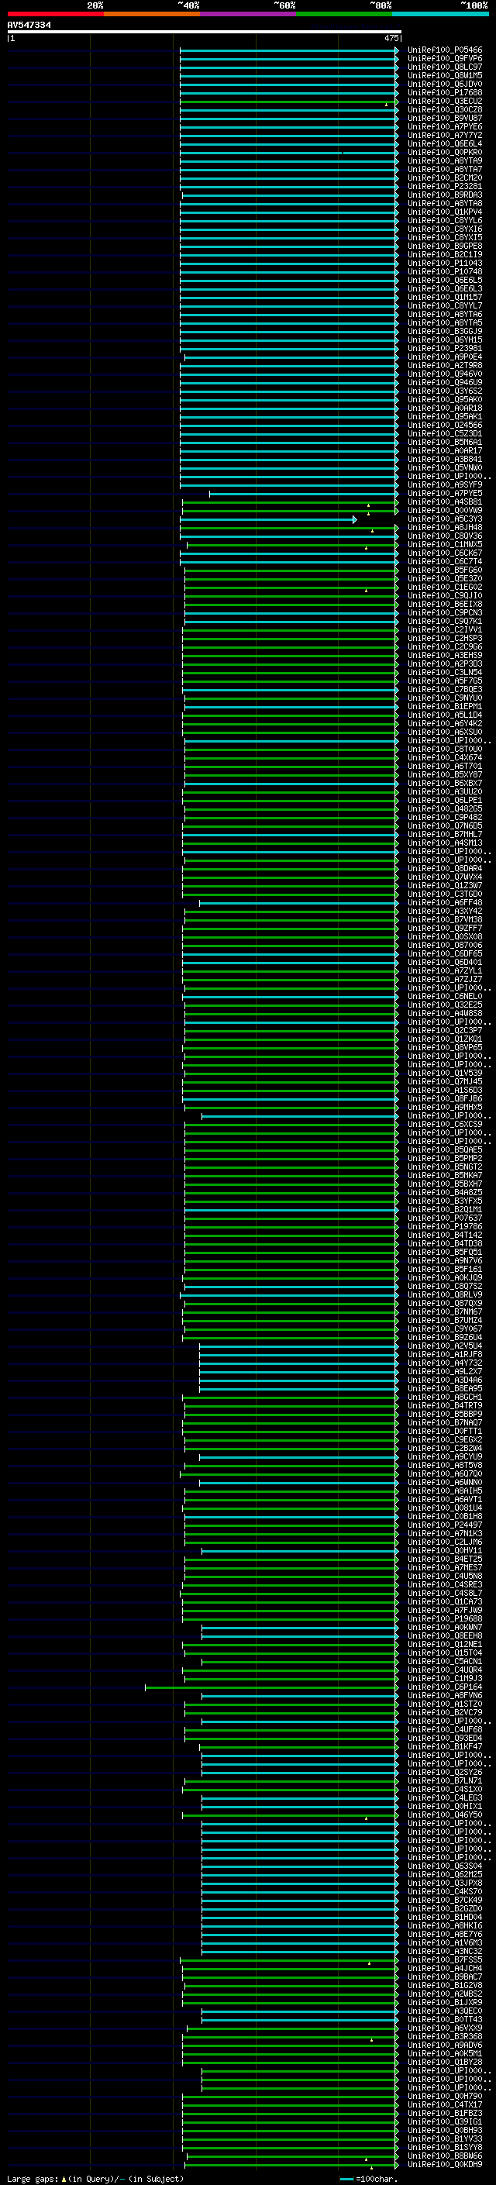Select the UniRef100_B3GGJ9 label

pos(445,332)
